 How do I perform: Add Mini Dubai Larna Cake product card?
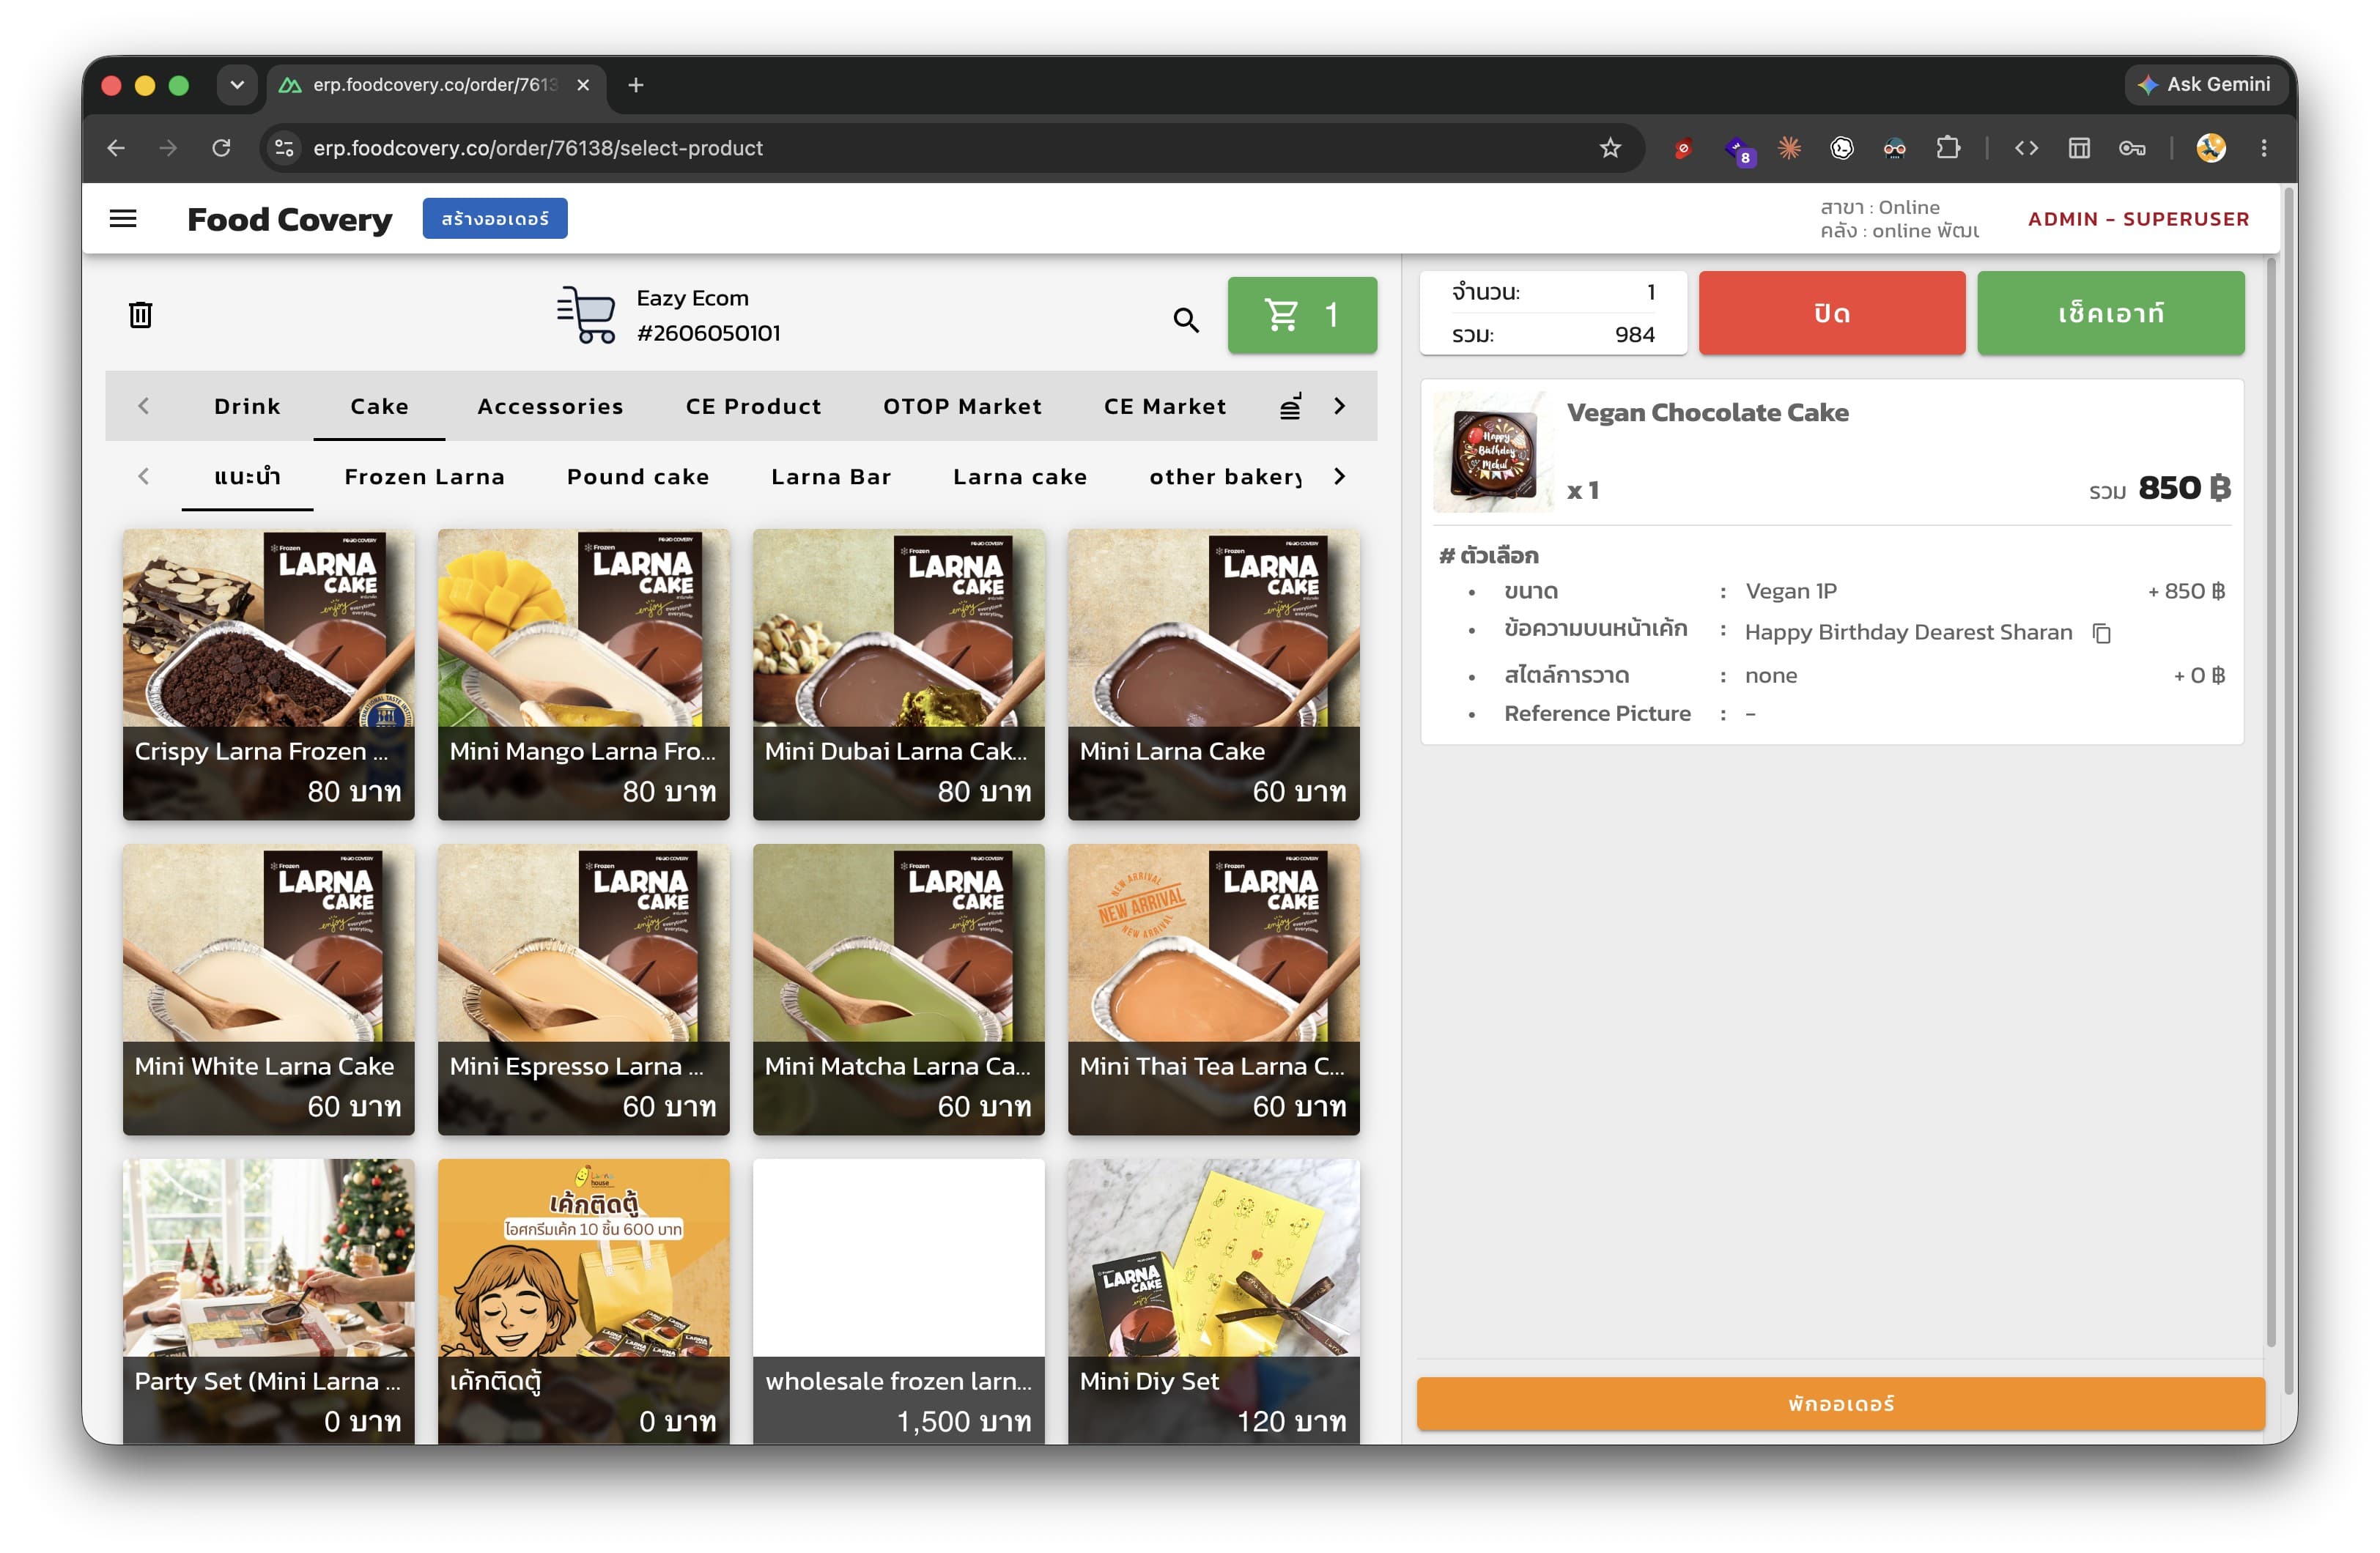click(899, 675)
